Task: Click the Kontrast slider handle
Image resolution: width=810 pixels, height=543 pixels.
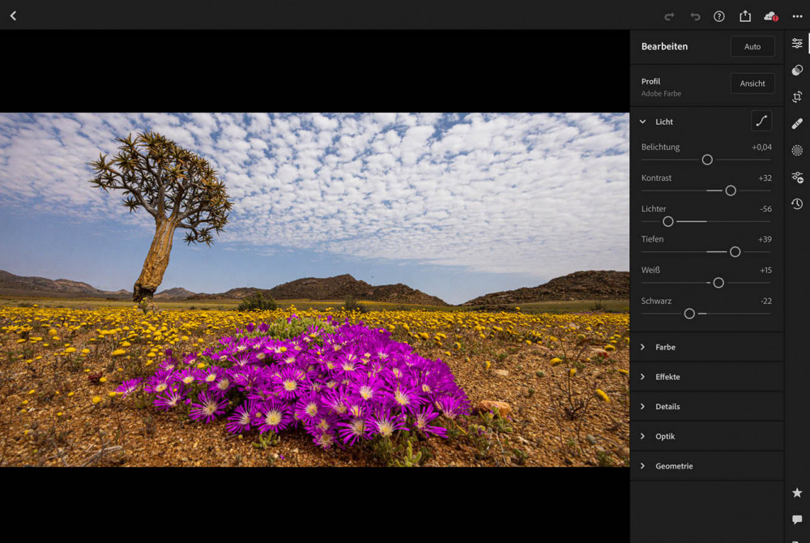Action: pos(731,190)
